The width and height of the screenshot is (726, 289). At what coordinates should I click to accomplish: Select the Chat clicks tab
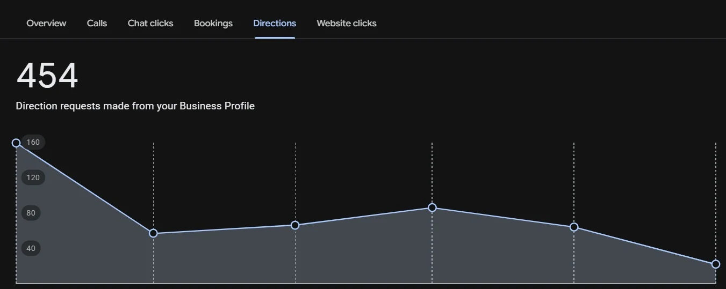(150, 23)
